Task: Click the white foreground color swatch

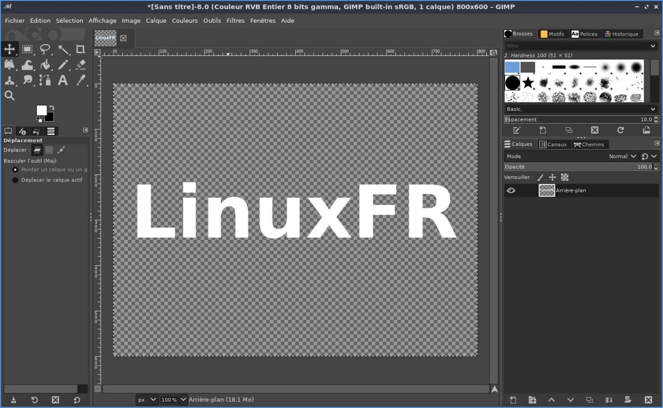Action: pos(41,110)
